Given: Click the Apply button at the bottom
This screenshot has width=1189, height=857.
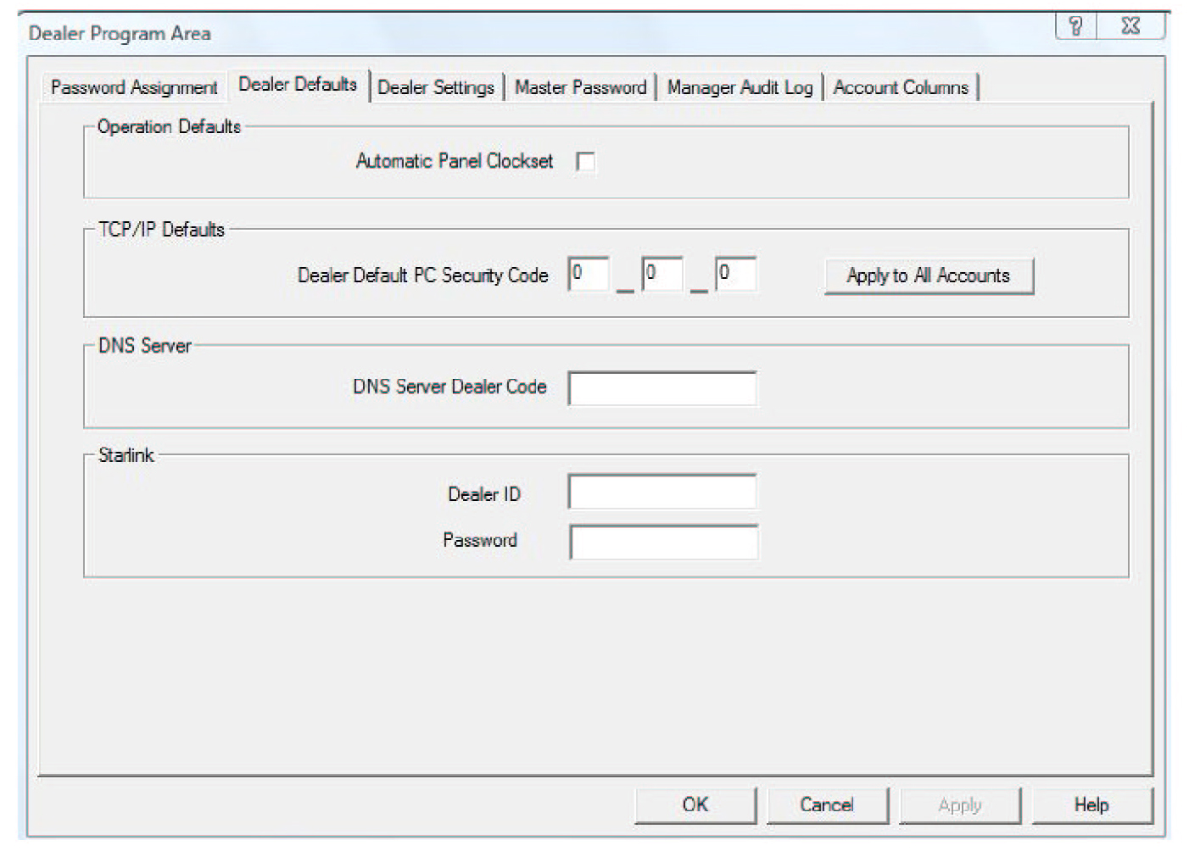Looking at the screenshot, I should pos(960,804).
